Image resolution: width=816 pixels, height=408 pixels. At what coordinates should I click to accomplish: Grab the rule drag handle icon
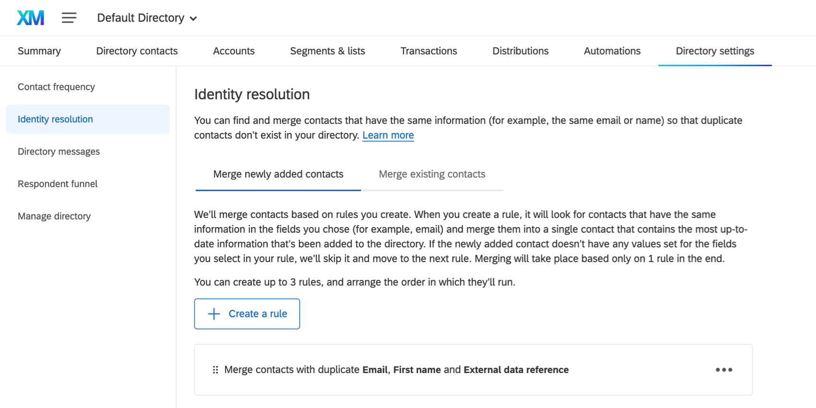point(216,370)
